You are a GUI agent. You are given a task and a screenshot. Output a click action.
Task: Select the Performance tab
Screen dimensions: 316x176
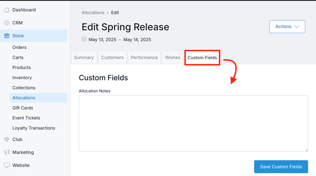[x=144, y=58]
